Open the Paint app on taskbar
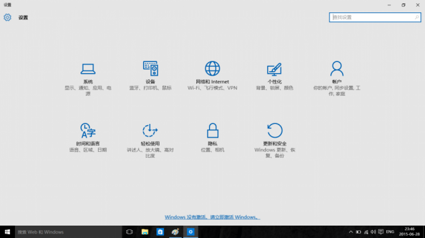 point(175,231)
